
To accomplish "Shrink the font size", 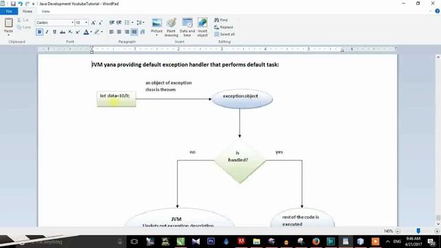I will (x=101, y=23).
